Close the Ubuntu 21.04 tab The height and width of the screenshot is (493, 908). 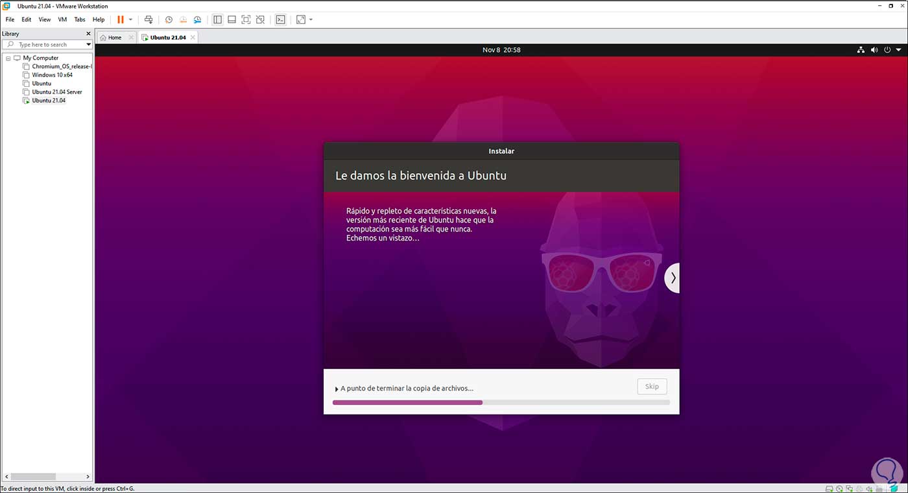[x=192, y=38]
